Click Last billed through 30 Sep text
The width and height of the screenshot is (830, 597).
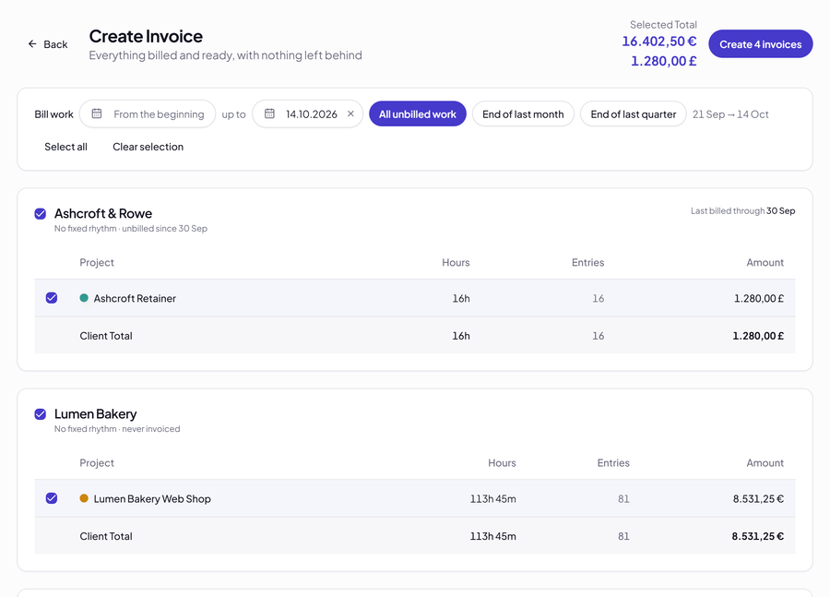click(x=742, y=210)
